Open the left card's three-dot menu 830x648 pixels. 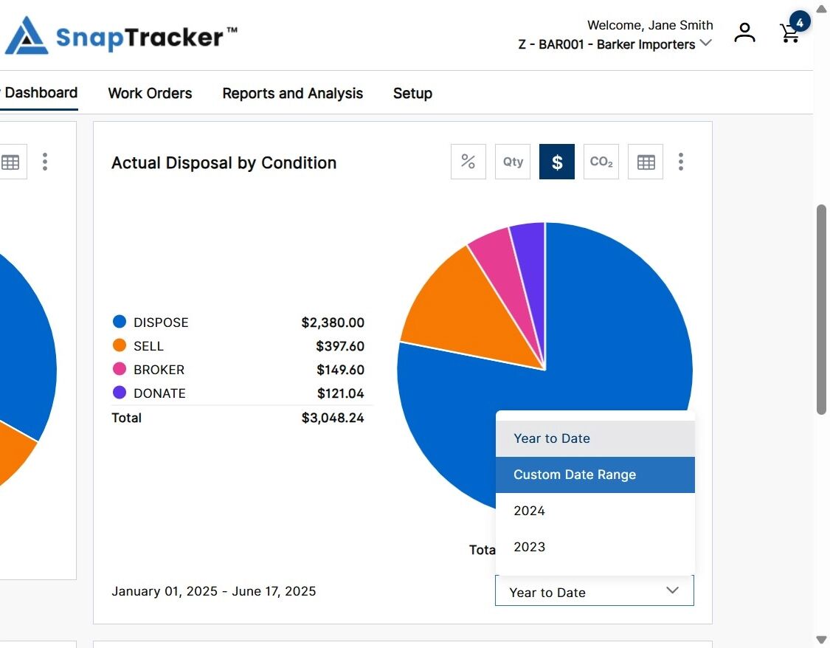point(45,162)
